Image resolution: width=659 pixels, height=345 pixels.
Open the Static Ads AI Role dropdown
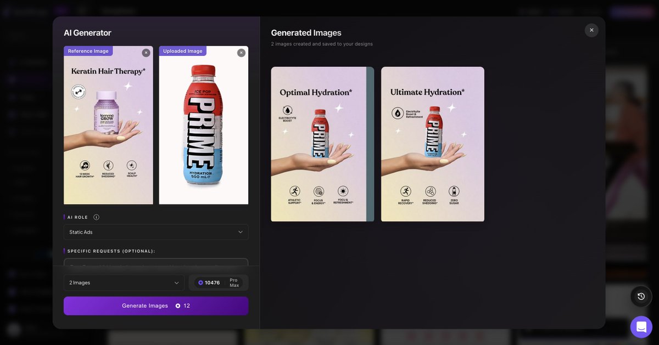pyautogui.click(x=155, y=232)
